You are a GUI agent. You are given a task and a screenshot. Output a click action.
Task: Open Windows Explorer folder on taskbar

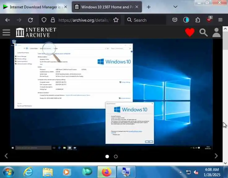[48, 172]
